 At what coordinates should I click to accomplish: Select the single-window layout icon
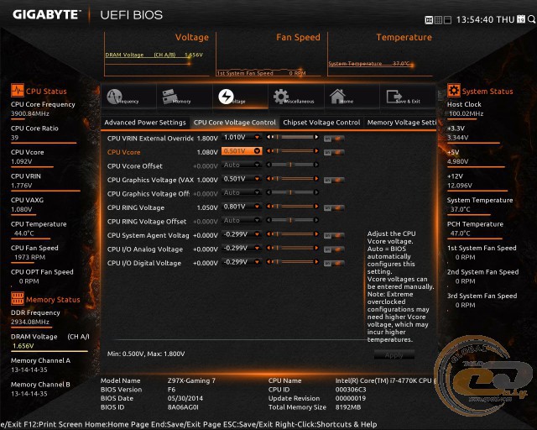tap(447, 20)
